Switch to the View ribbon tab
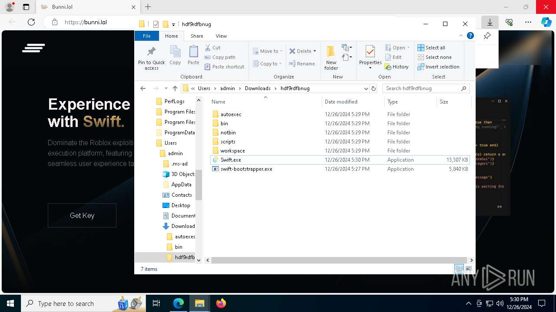Image resolution: width=556 pixels, height=312 pixels. (221, 36)
